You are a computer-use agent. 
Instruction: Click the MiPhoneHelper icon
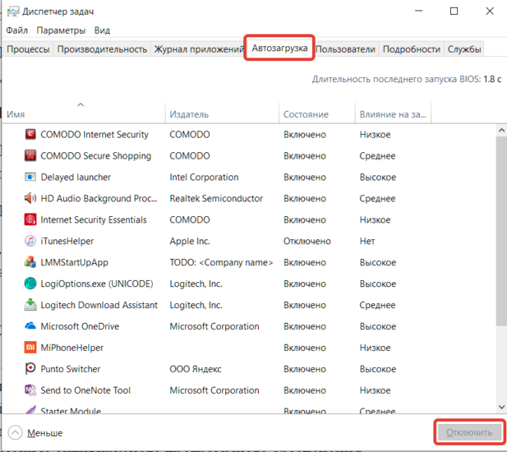(x=30, y=348)
